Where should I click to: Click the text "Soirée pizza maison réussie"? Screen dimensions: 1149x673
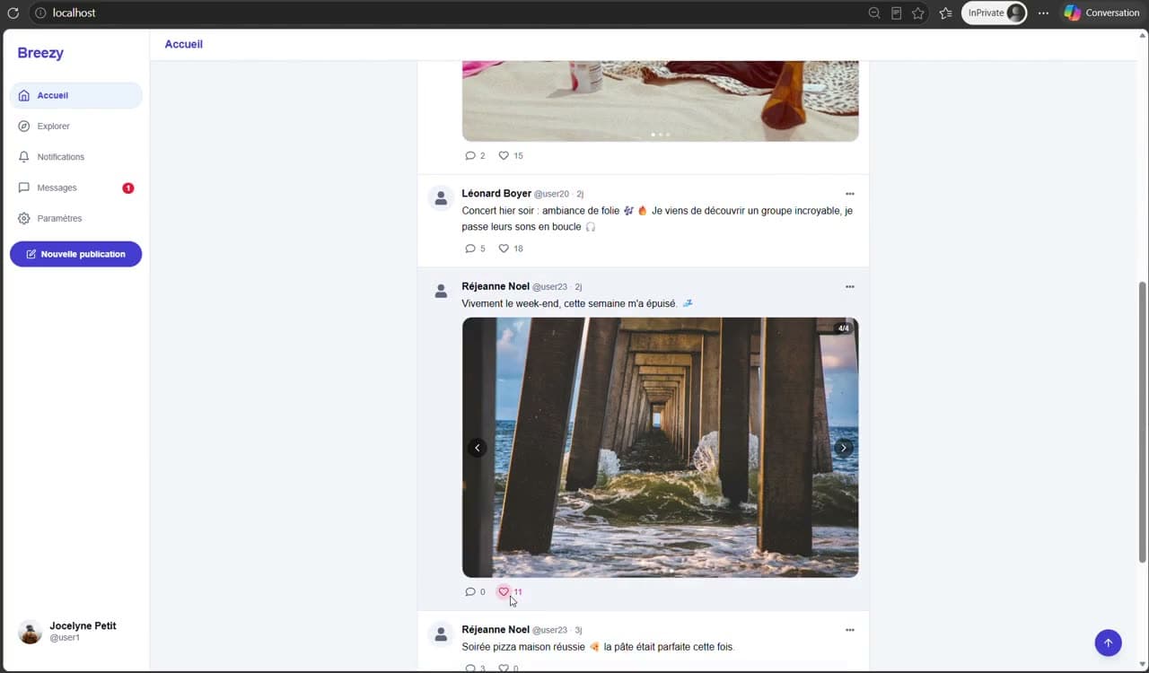[x=523, y=647]
